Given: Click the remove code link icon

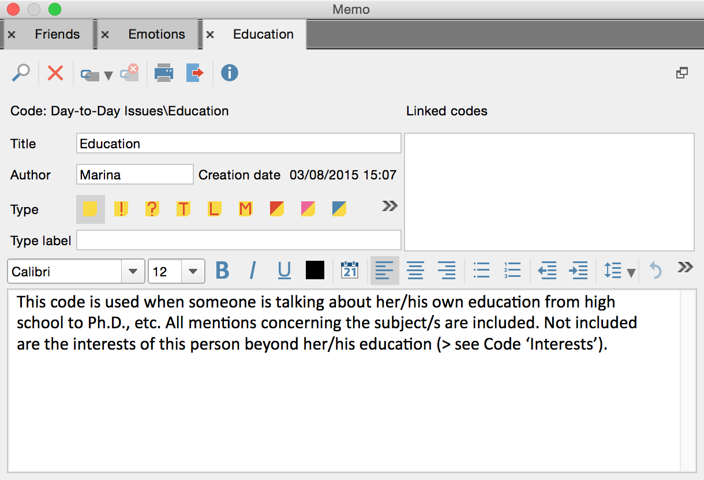Looking at the screenshot, I should pyautogui.click(x=130, y=73).
